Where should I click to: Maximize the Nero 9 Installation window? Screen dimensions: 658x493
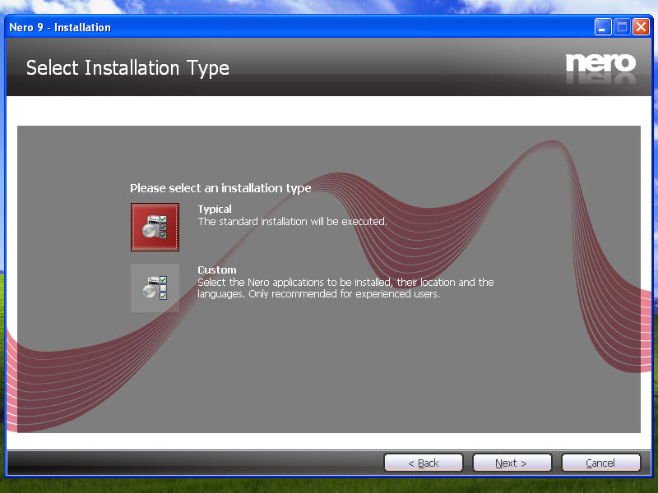622,27
